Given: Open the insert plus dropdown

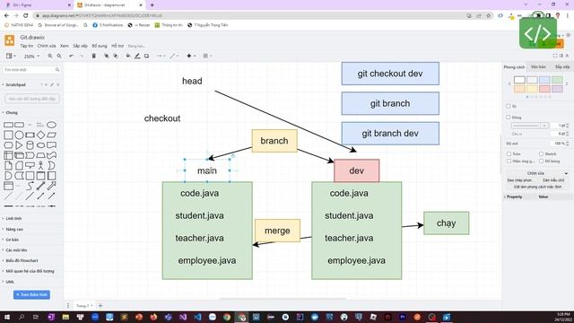Looking at the screenshot, I should pos(191,56).
